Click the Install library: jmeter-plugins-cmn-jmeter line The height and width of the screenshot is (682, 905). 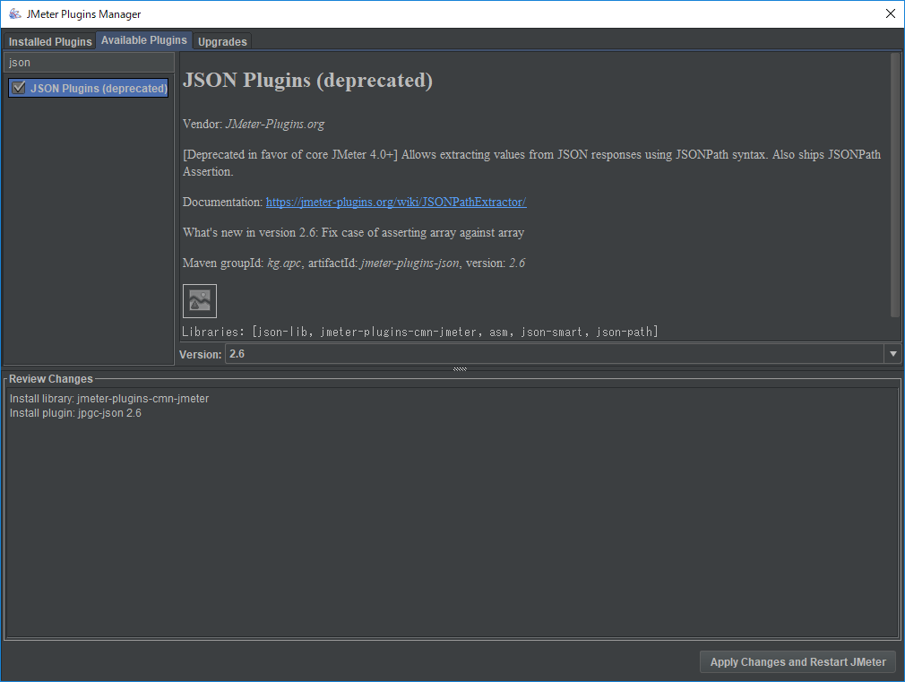point(109,398)
